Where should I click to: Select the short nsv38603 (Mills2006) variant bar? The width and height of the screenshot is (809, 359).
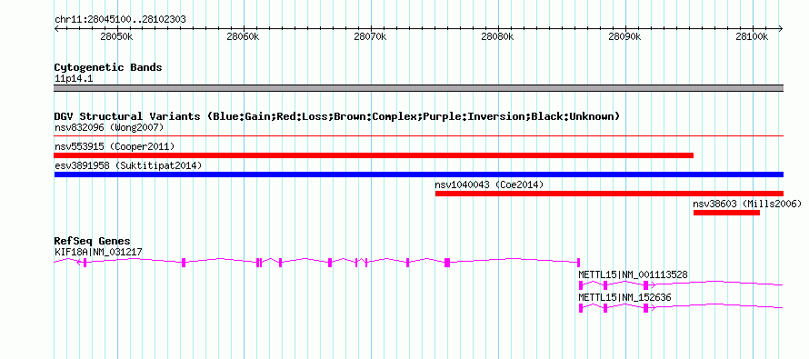point(726,213)
